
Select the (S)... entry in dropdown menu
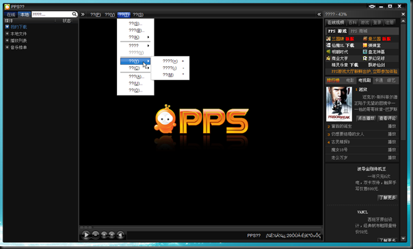(135, 24)
